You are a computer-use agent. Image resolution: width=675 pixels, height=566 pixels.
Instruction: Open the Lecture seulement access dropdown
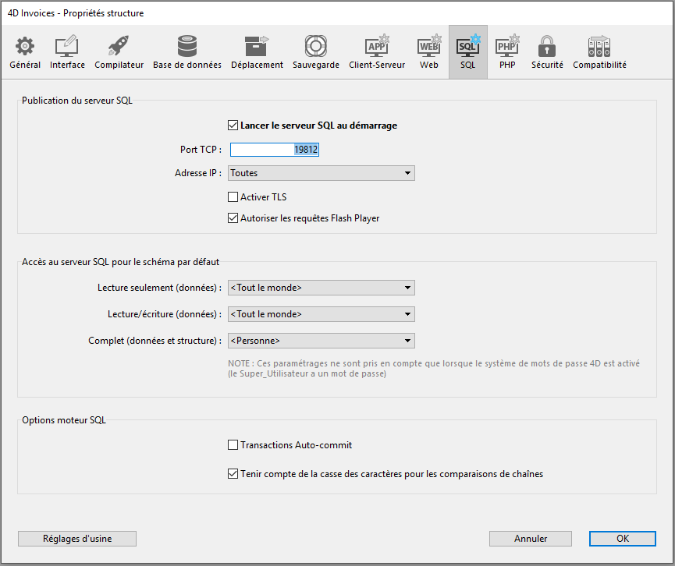[x=321, y=288]
